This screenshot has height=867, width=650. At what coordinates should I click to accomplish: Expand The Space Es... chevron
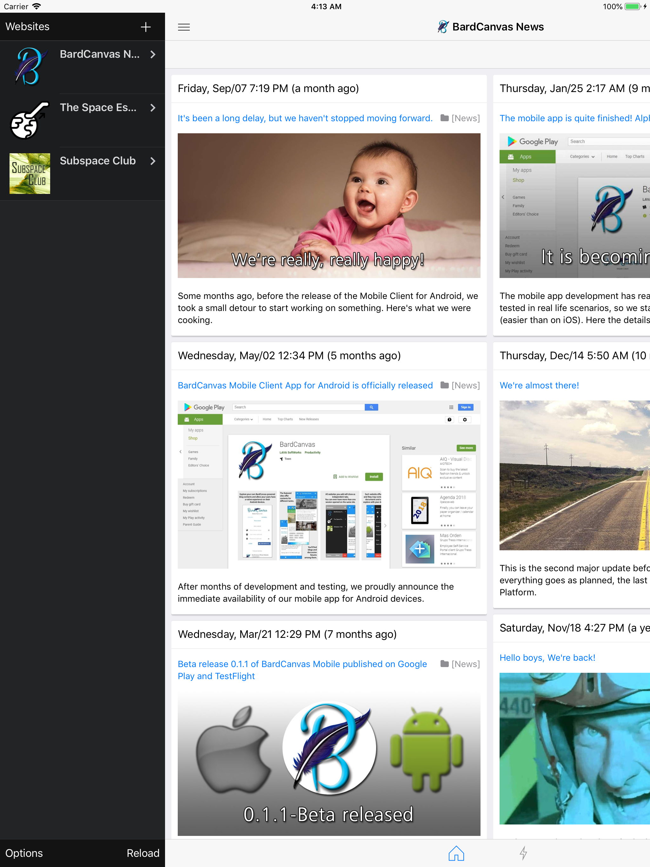153,108
